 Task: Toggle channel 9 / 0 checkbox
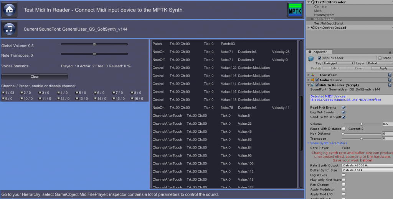coord(3,98)
